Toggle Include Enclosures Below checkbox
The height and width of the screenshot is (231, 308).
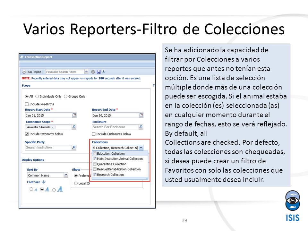pyautogui.click(x=94, y=134)
